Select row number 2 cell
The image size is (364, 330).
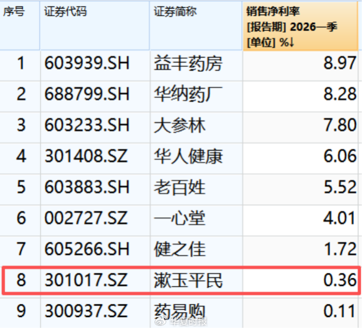tap(20, 96)
